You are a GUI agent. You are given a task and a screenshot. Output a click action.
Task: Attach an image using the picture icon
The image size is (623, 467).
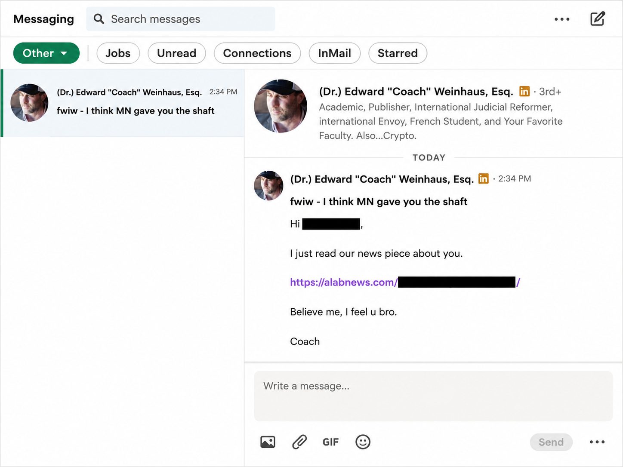pos(268,442)
